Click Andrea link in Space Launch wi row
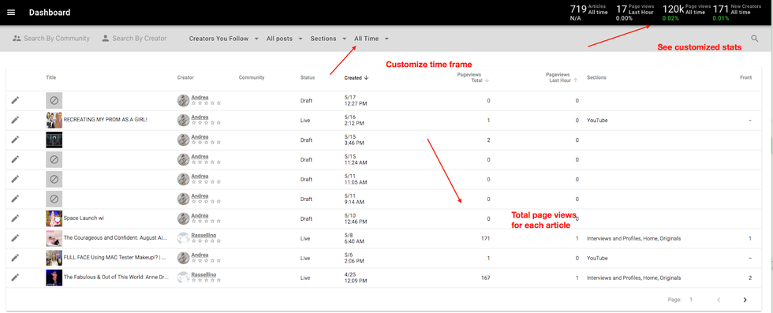Screen dimensions: 773x313 (200, 216)
